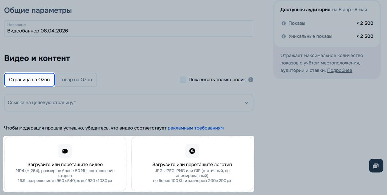Follow the Подробнее link
Screen dimensions: 387x195
point(340,71)
